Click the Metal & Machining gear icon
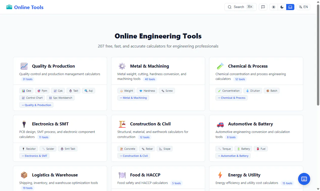 [x=122, y=66]
